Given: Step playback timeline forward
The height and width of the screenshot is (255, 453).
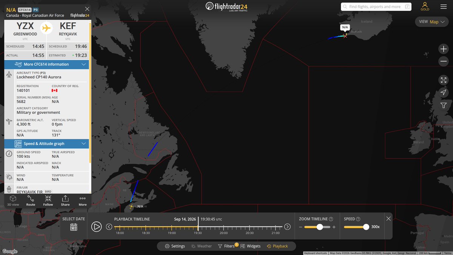Looking at the screenshot, I should tap(287, 227).
